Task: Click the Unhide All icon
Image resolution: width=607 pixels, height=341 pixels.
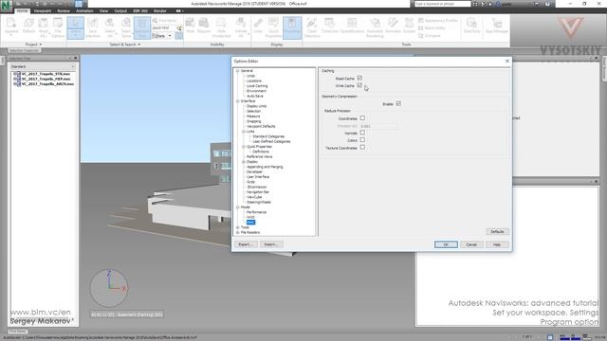Action: [241, 27]
